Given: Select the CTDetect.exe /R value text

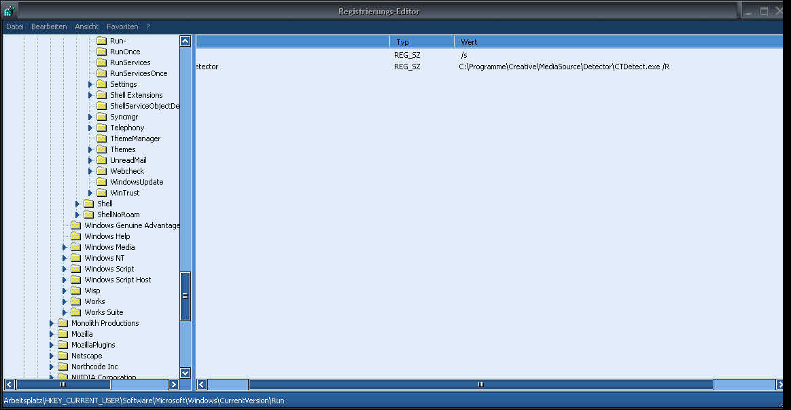Looking at the screenshot, I should point(564,67).
